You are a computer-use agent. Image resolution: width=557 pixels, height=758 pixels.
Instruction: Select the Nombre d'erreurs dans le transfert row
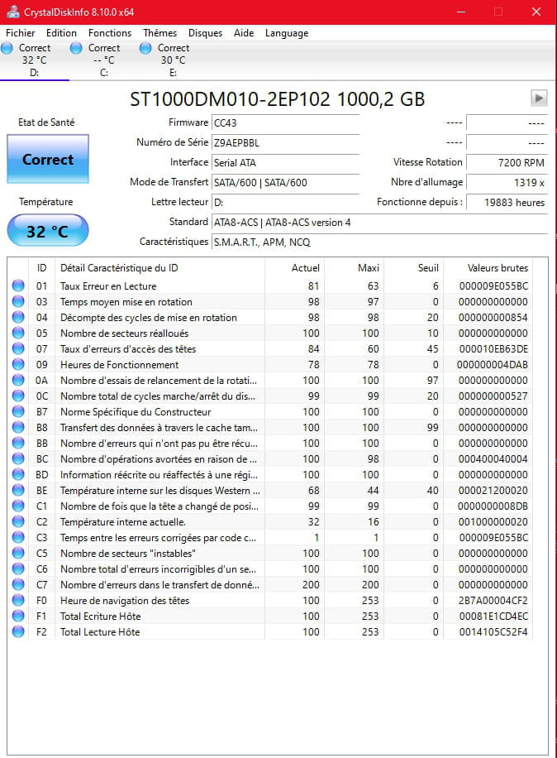click(270, 584)
